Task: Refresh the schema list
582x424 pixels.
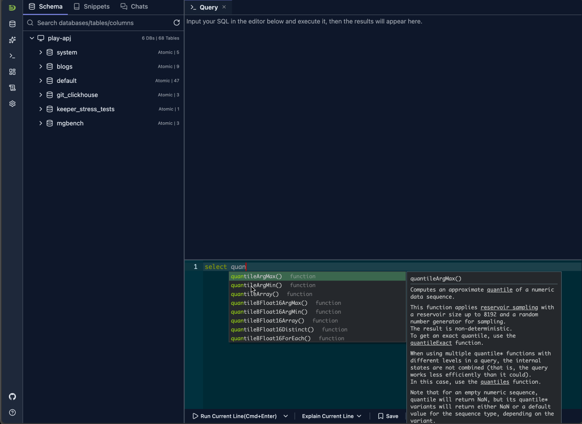Action: pos(176,23)
